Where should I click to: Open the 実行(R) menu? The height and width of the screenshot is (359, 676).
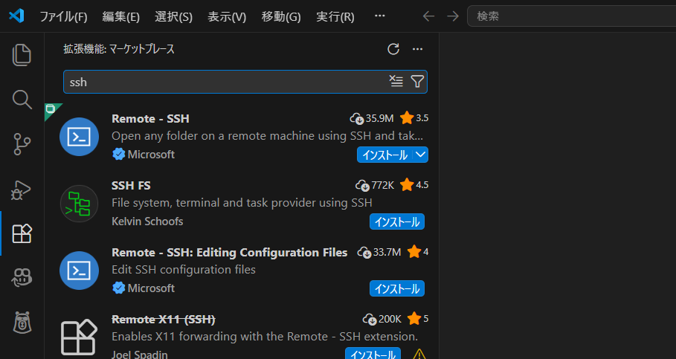[335, 16]
